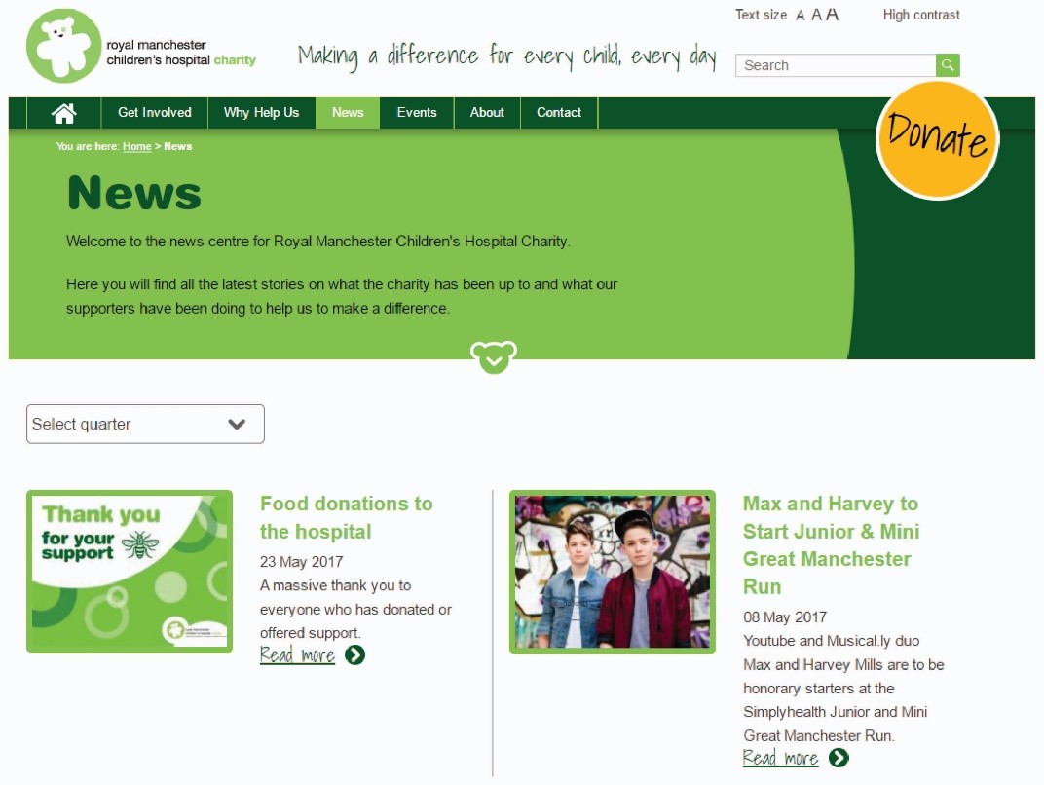Click arrow icon beside Max and Harvey Read more

839,758
